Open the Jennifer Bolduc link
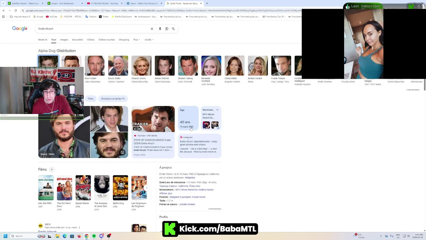 click(x=187, y=204)
